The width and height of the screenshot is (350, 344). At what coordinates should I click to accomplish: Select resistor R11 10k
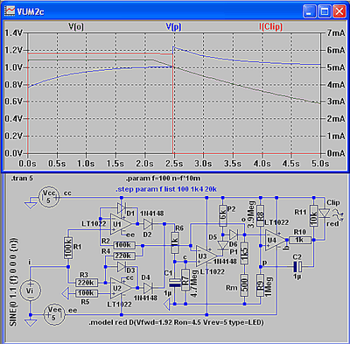coord(313,216)
